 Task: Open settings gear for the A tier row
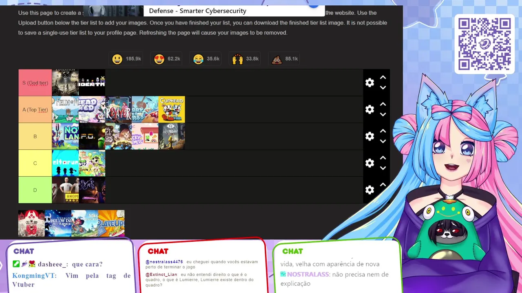(x=369, y=109)
